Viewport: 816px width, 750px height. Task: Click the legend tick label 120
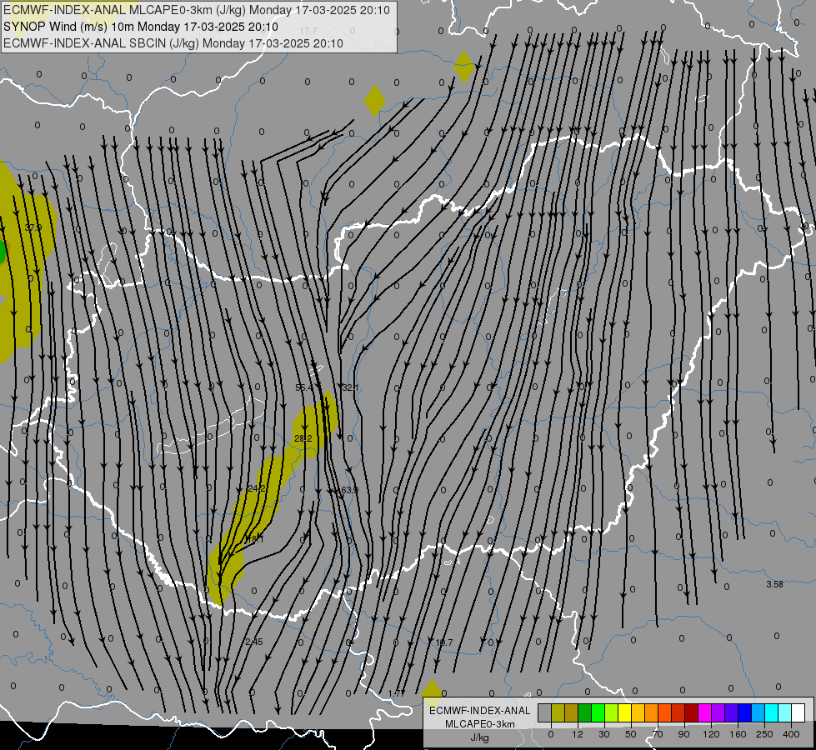[711, 734]
